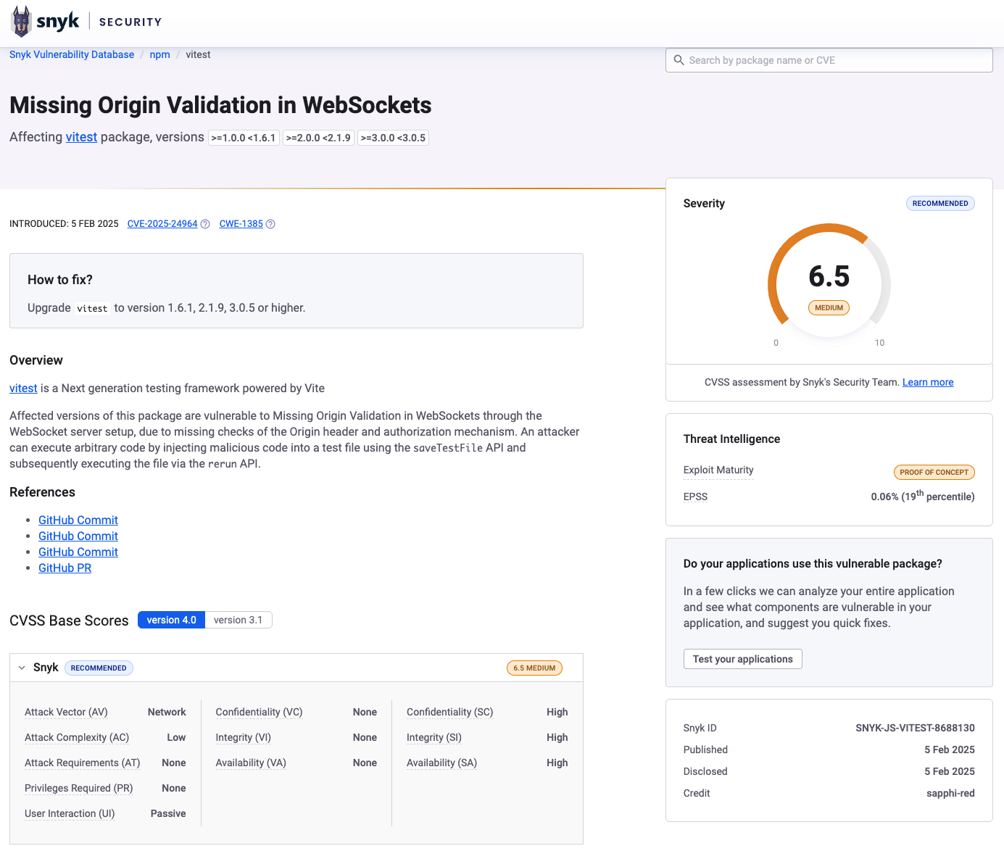
Task: Click Learn more about CVSS assessment
Action: point(927,383)
